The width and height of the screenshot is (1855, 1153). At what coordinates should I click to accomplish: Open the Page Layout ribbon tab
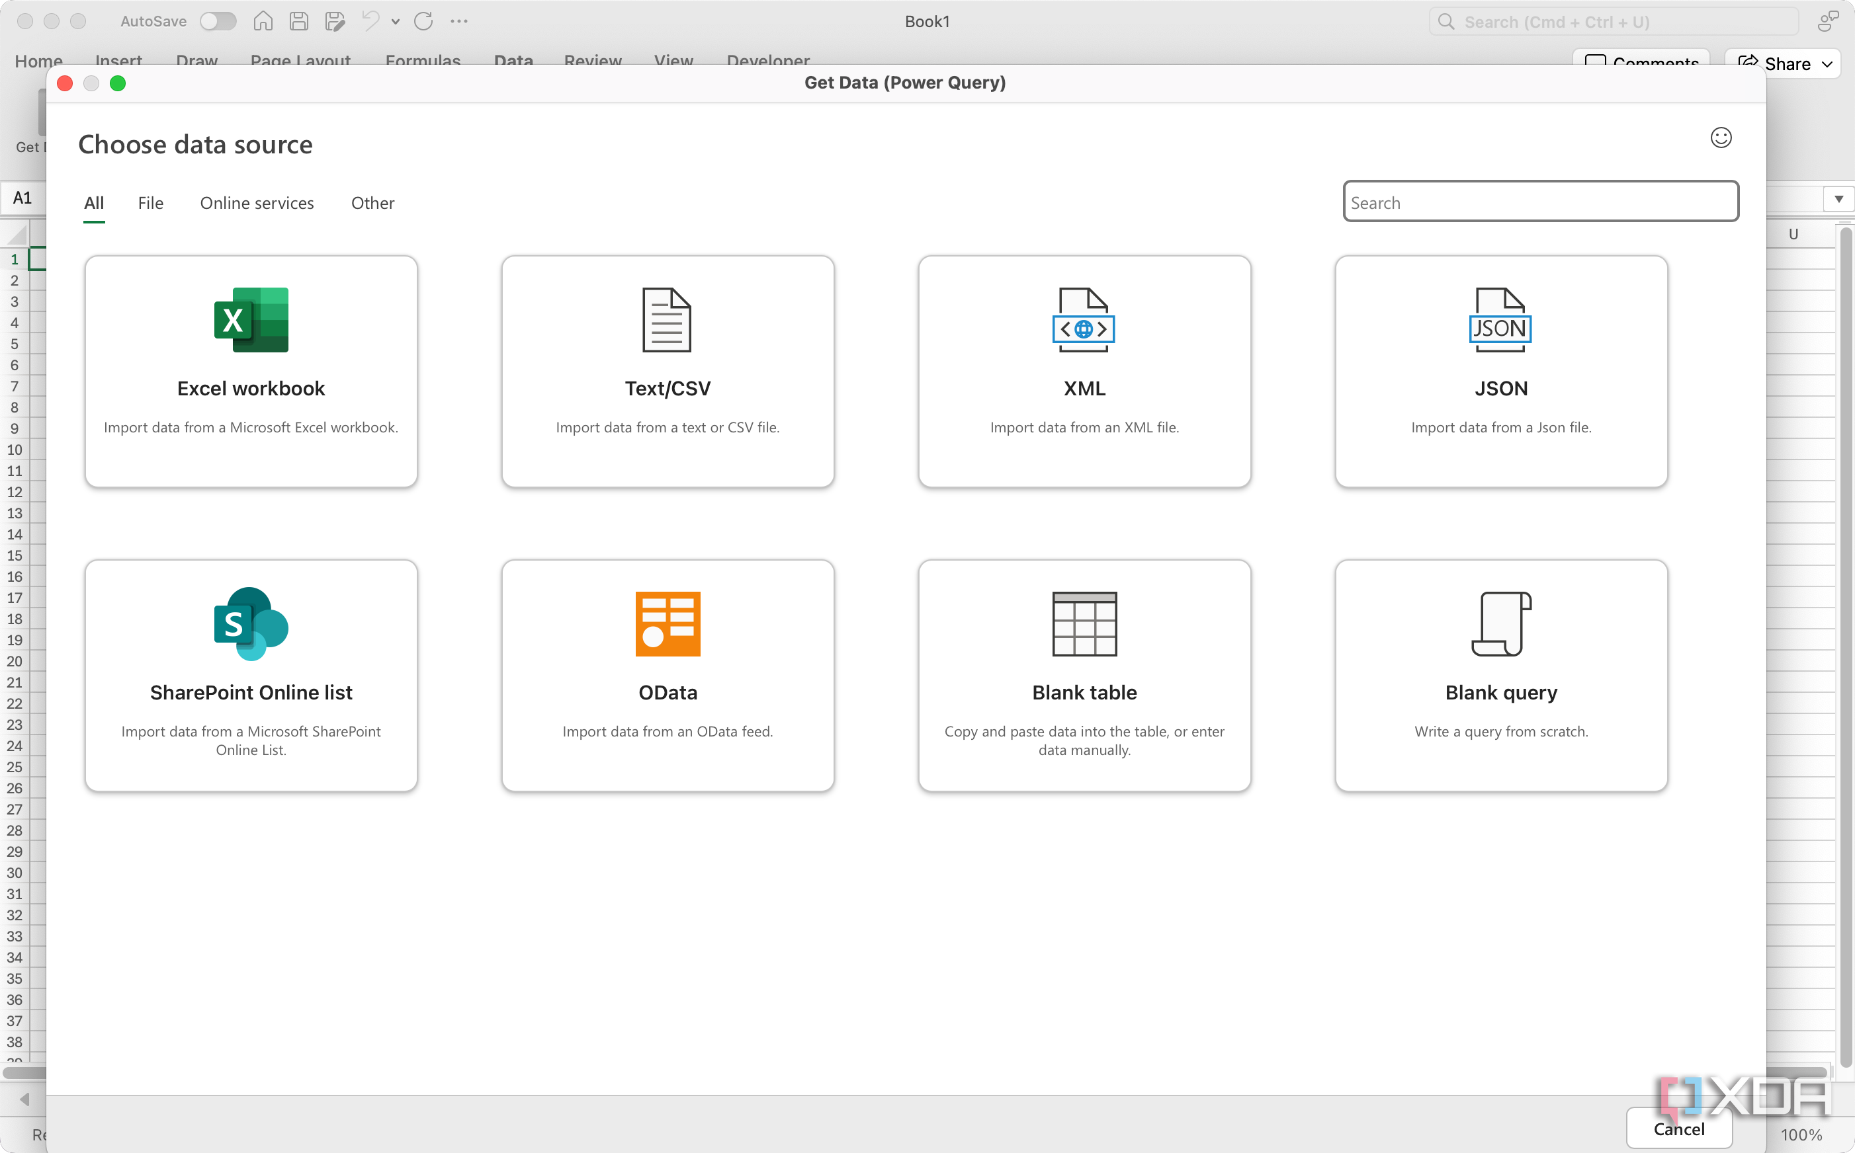pyautogui.click(x=300, y=60)
